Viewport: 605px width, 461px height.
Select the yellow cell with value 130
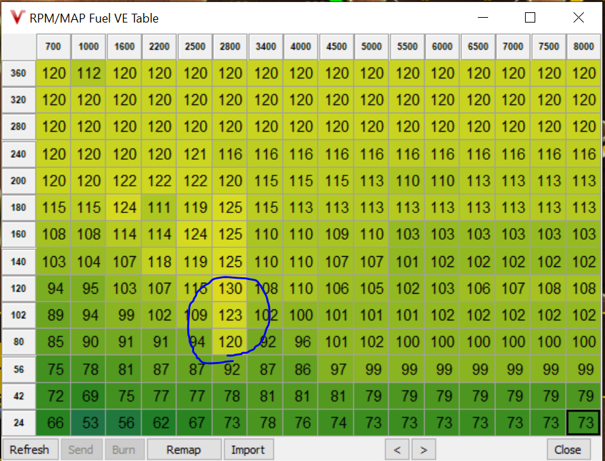point(230,288)
